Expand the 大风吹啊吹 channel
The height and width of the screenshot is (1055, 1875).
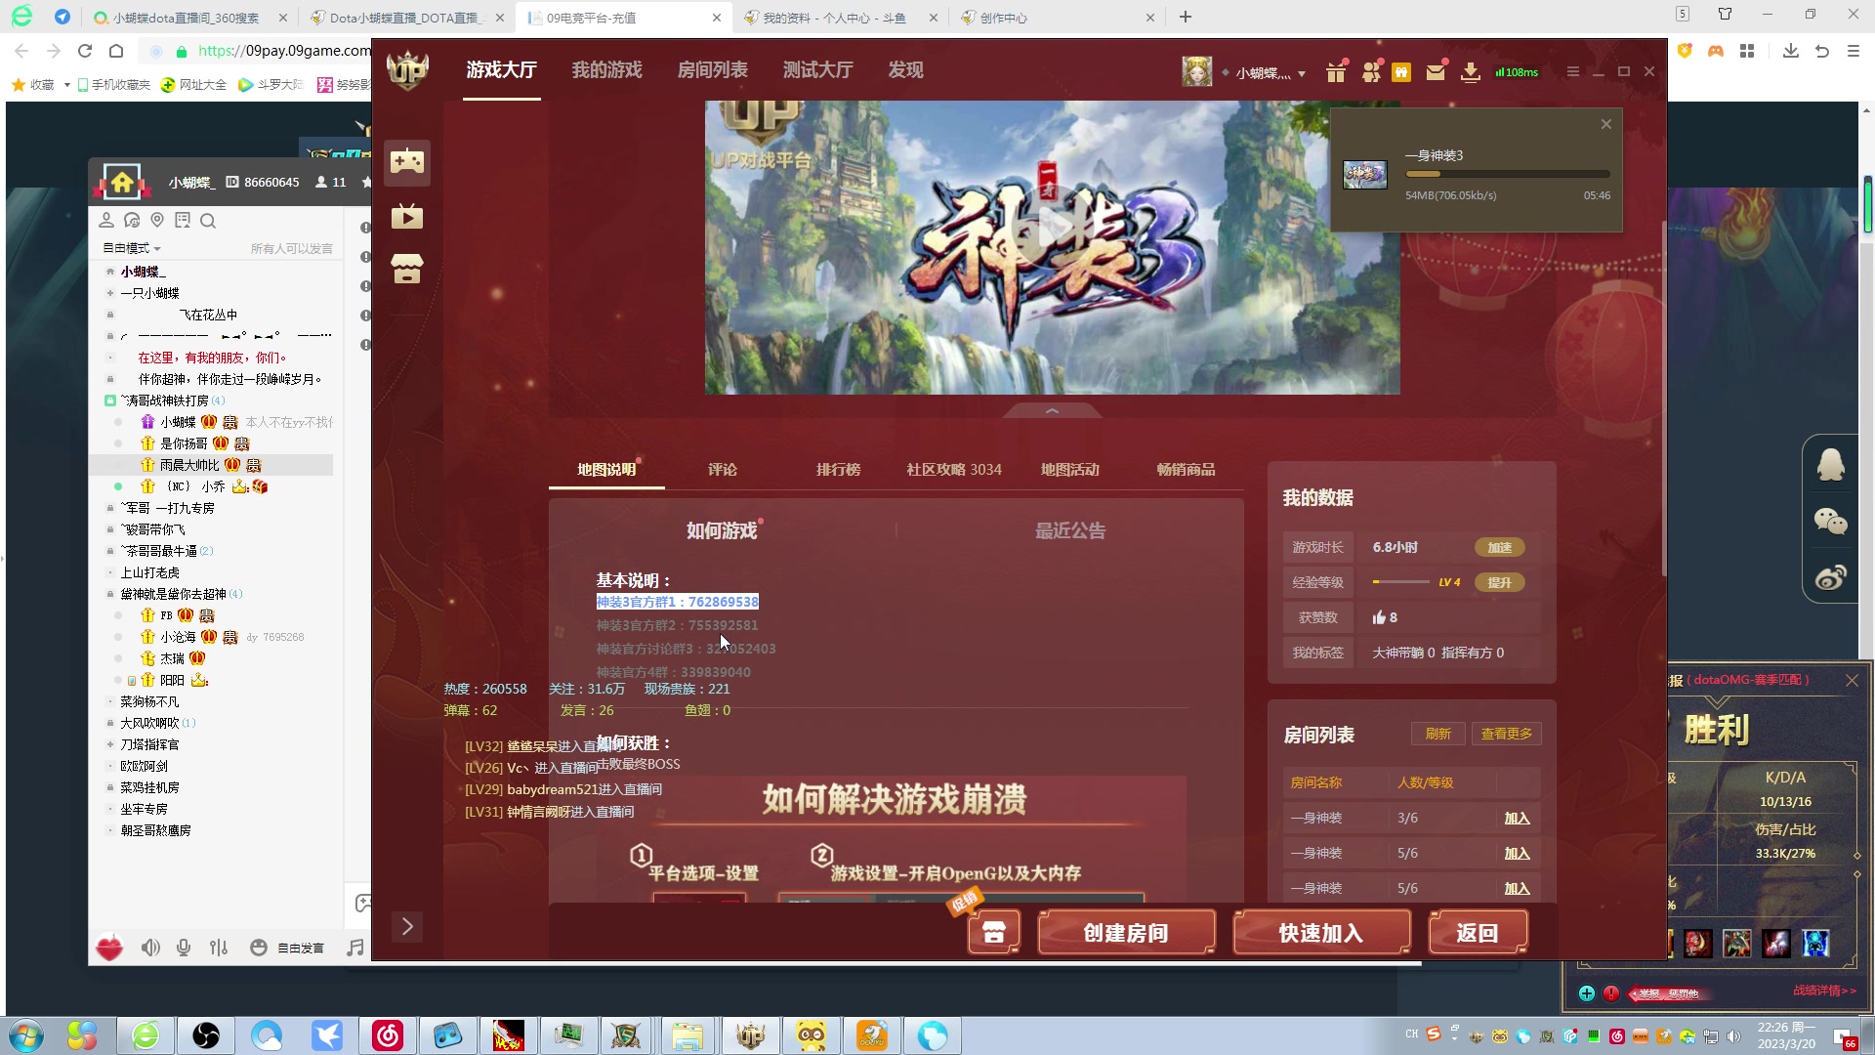tap(110, 723)
